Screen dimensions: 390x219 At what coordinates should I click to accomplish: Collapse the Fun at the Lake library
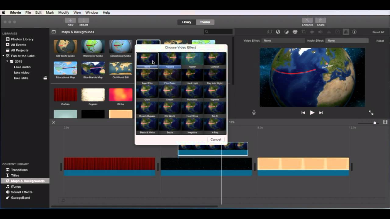[x=3, y=56]
